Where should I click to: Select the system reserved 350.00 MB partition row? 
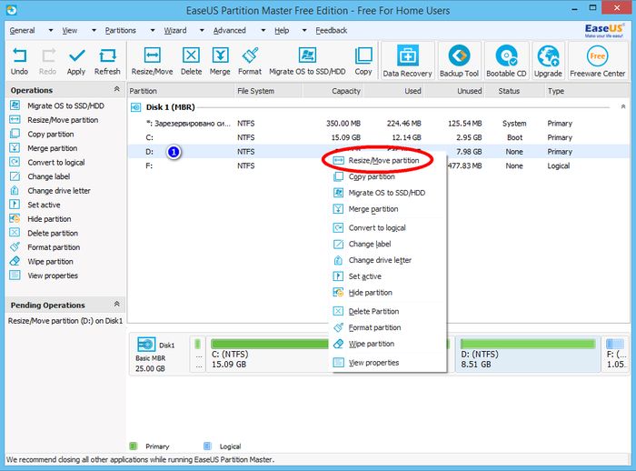pyautogui.click(x=378, y=124)
